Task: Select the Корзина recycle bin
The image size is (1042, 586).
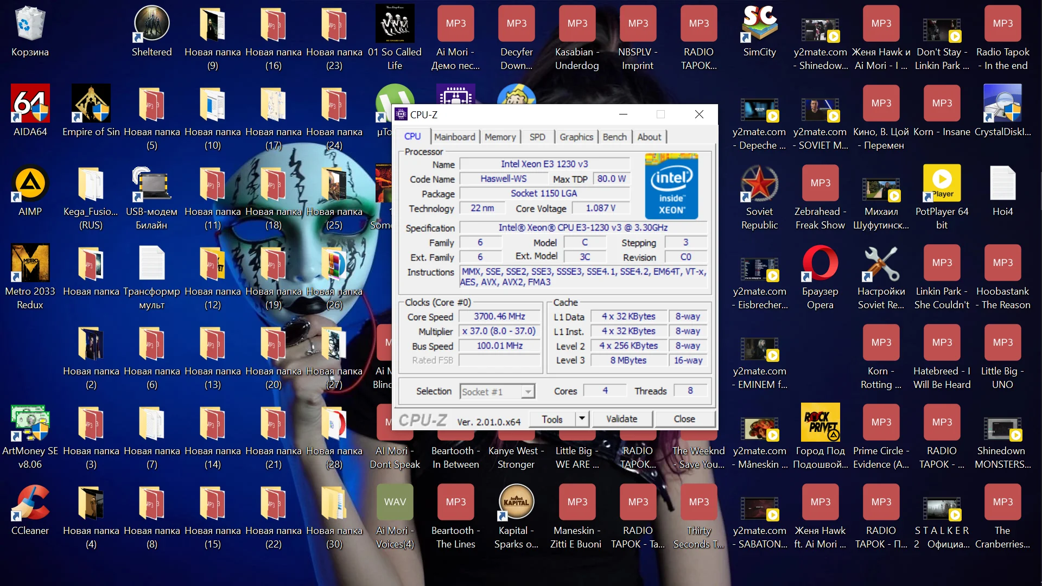Action: tap(30, 24)
